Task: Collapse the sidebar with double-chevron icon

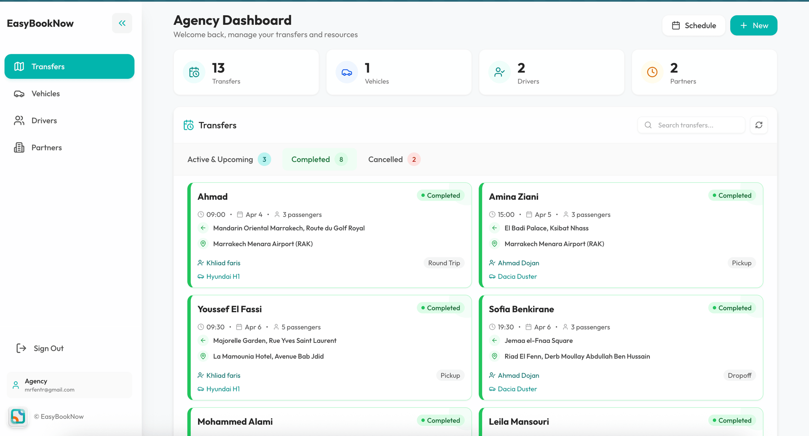Action: [122, 23]
